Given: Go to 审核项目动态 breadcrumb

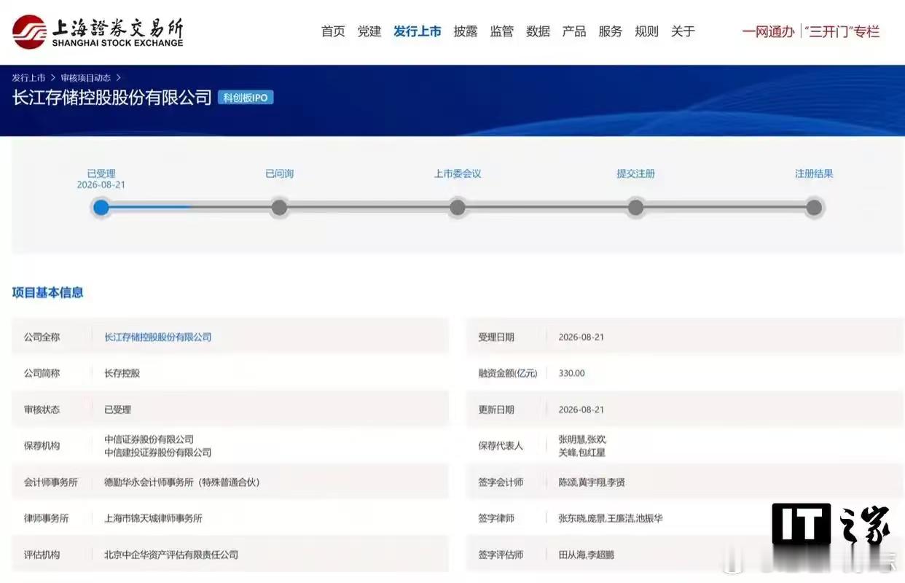Looking at the screenshot, I should (x=86, y=77).
